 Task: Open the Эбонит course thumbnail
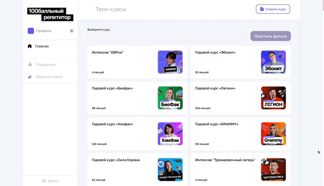(273, 62)
